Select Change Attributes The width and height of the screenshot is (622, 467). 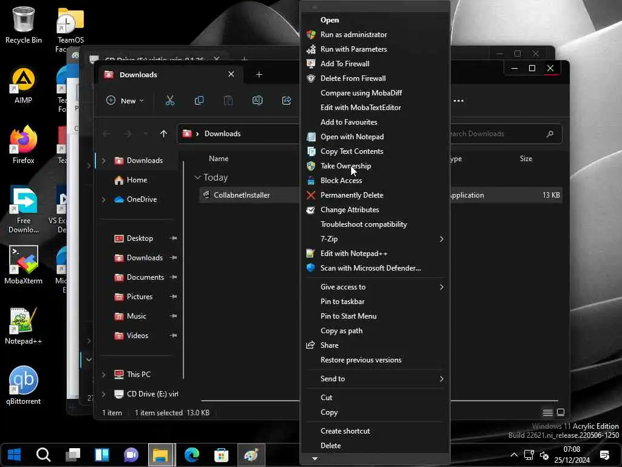375,210
